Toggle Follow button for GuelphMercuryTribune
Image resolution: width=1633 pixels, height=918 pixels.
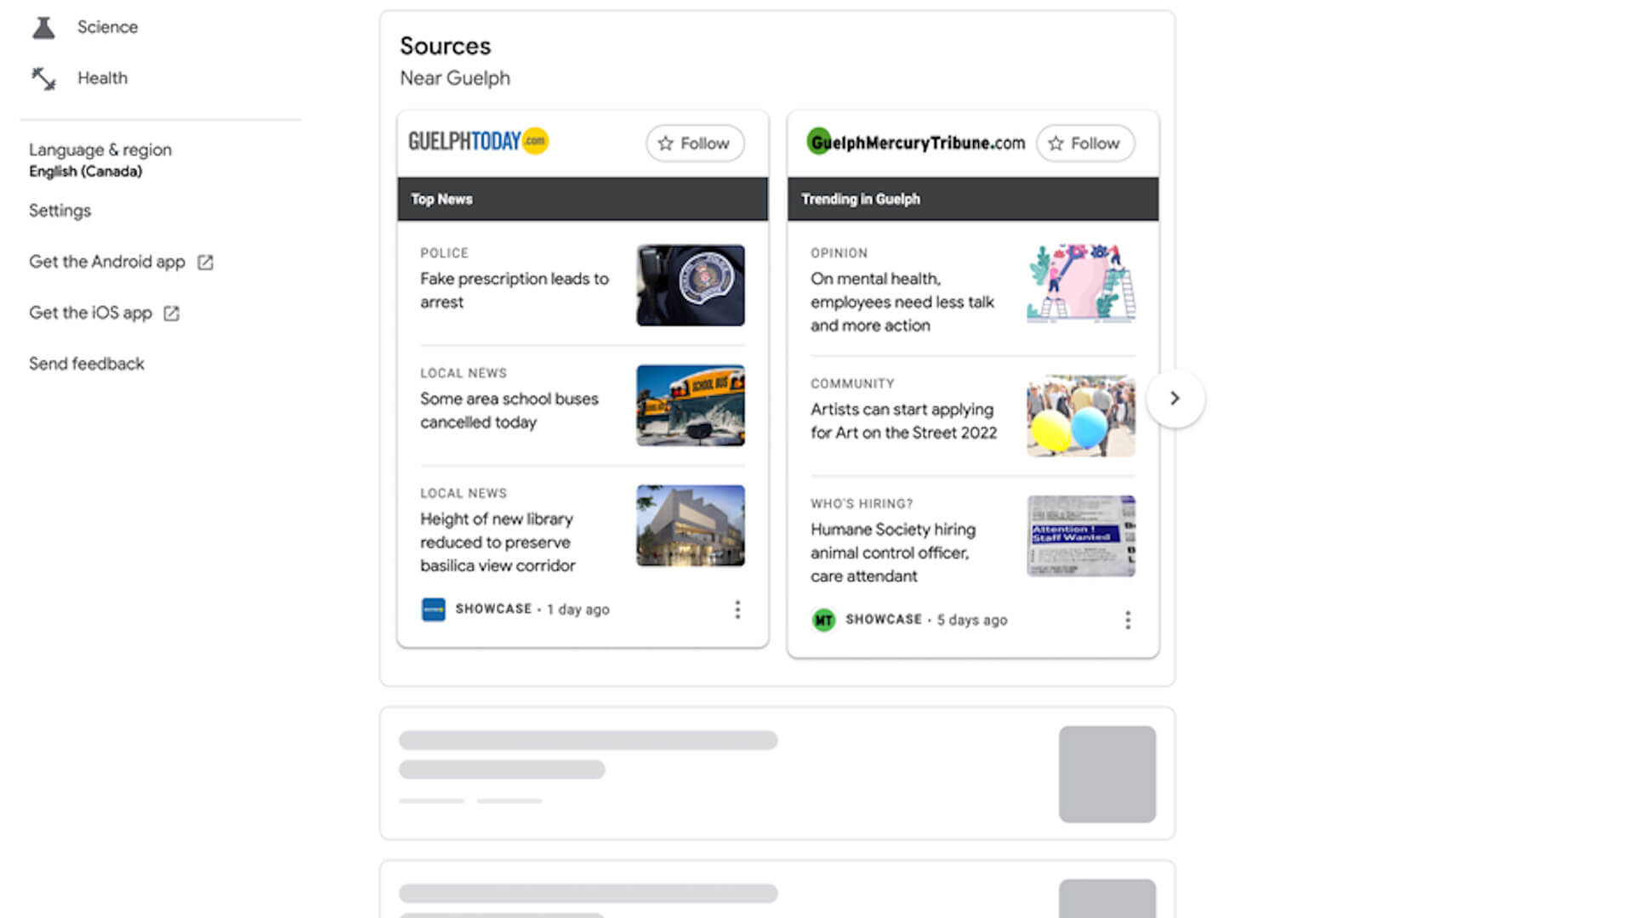pyautogui.click(x=1084, y=144)
